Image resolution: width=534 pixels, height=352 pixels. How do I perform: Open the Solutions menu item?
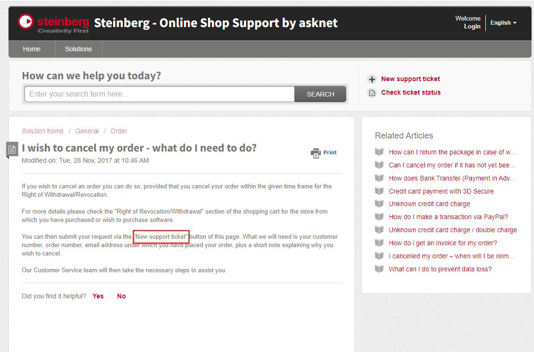[78, 49]
